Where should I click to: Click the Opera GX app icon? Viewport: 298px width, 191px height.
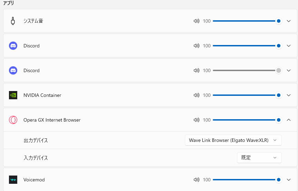[x=13, y=120]
